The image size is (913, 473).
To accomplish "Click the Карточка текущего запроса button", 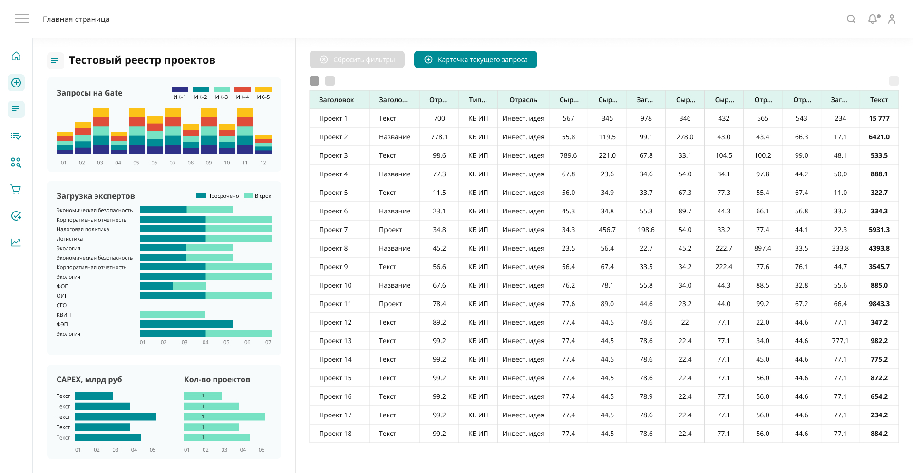I will [x=476, y=59].
